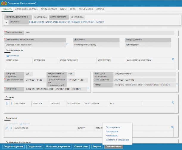Viewport: 182px width, 150px height.
Task: Open settings wrench icon of Соисполнители table
Action: [x=172, y=59]
